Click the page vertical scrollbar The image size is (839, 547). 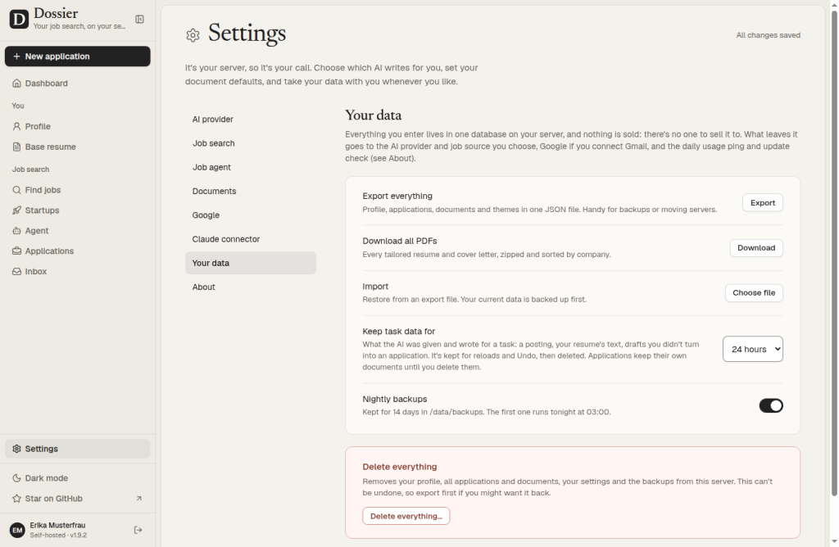pos(833,254)
